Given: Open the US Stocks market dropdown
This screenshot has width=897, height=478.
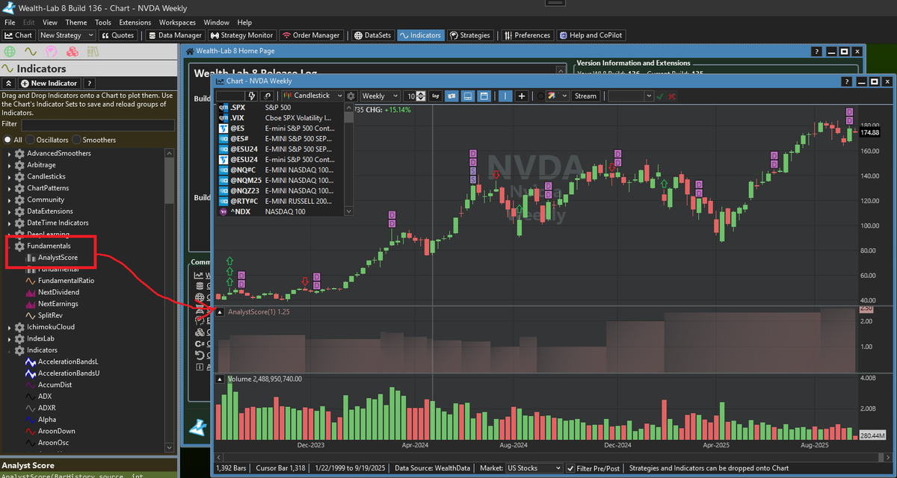Looking at the screenshot, I should [x=533, y=468].
